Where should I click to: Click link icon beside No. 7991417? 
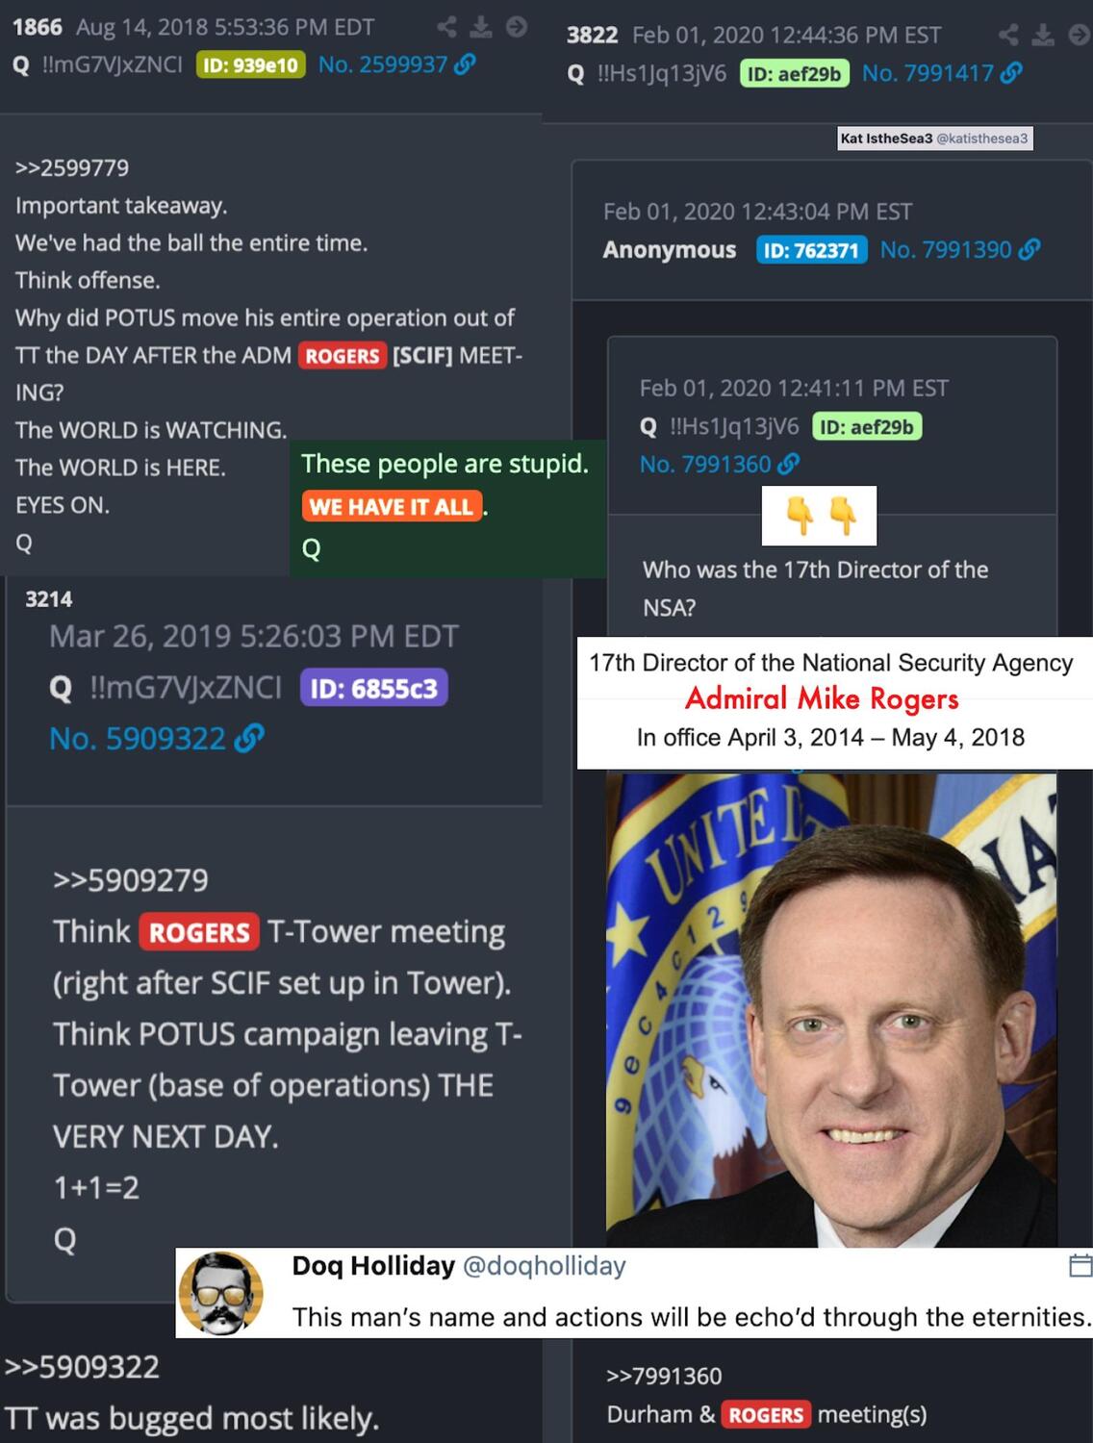click(x=1011, y=73)
